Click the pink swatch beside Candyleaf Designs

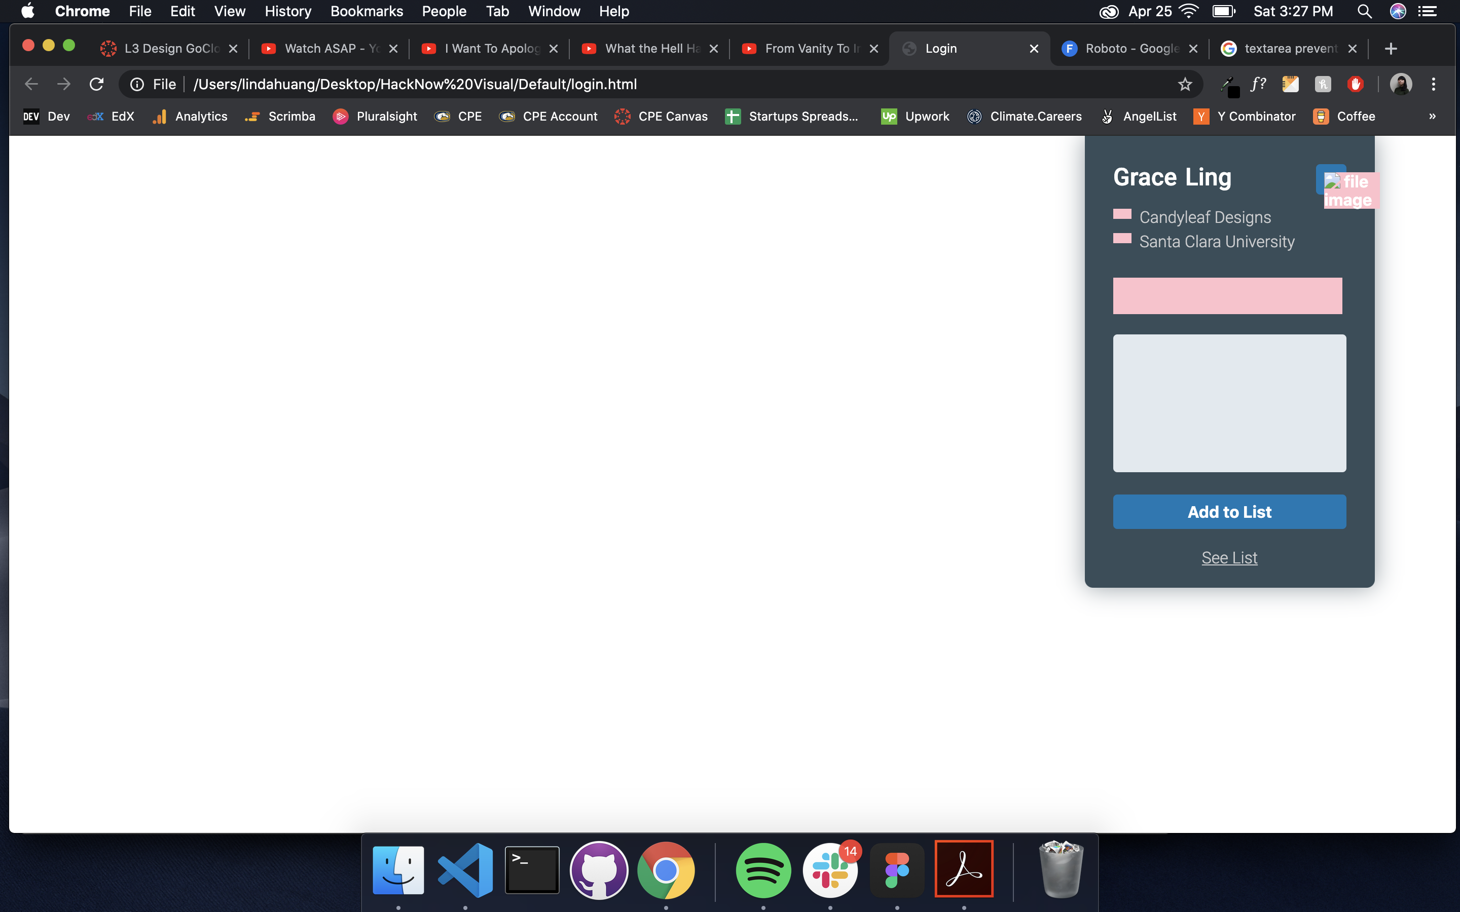click(x=1121, y=214)
